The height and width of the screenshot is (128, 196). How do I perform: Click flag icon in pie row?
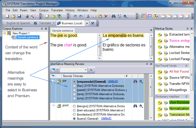pyautogui.click(x=53, y=82)
